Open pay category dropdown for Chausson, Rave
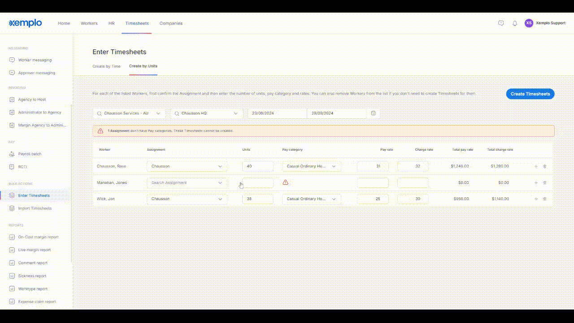The image size is (574, 323). tap(312, 166)
